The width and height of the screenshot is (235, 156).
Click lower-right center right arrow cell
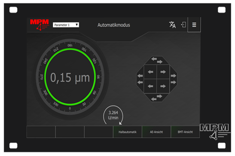[163, 86]
